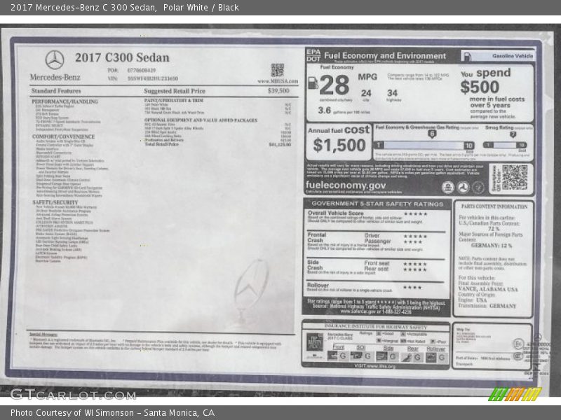Click the Fuel Economy & Greenhouse Gas rating bar
Viewport: 561px width, 420px height.
426,146
